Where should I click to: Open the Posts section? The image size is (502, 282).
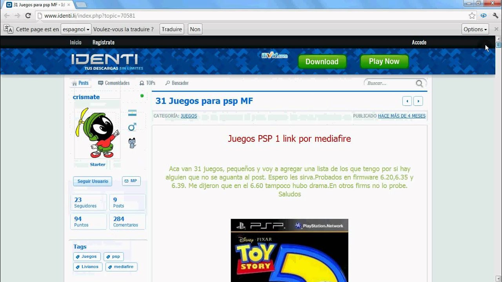[x=80, y=83]
